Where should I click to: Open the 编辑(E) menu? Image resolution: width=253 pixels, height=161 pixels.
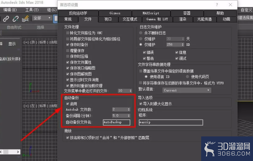[x=10, y=10]
